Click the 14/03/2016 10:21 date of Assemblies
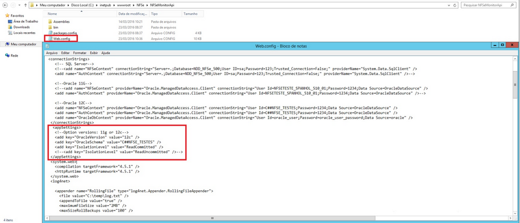The image size is (520, 223). point(130,21)
